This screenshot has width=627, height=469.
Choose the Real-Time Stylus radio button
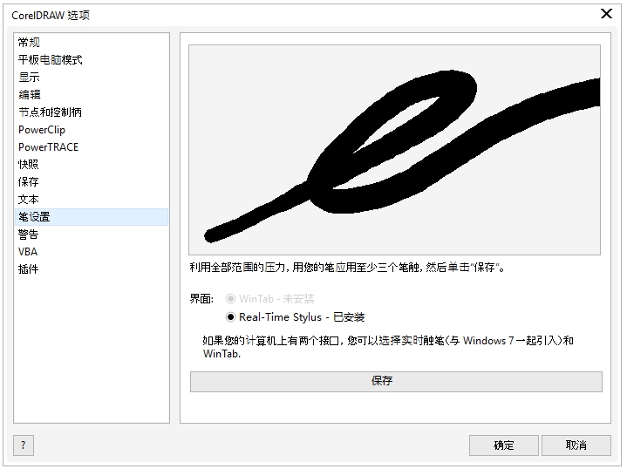click(231, 317)
